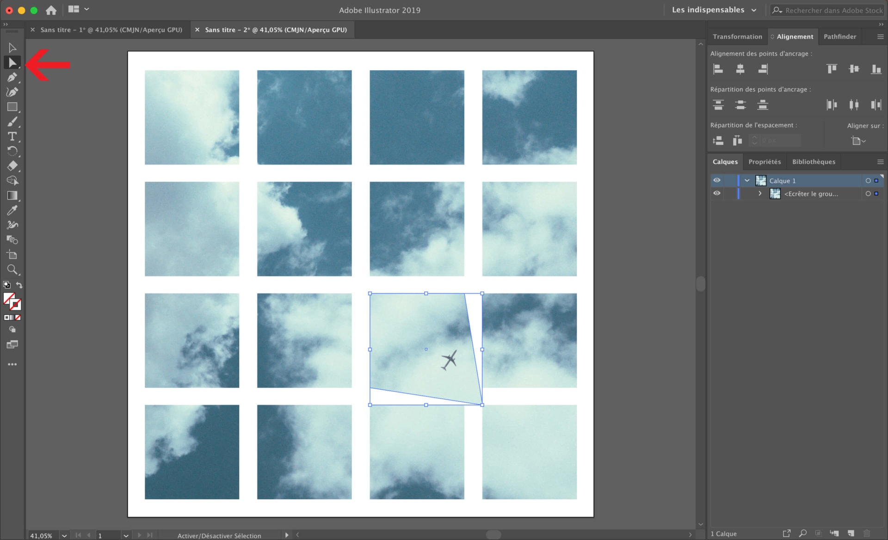Switch to the Pathfinder tab
This screenshot has width=888, height=540.
coord(839,37)
